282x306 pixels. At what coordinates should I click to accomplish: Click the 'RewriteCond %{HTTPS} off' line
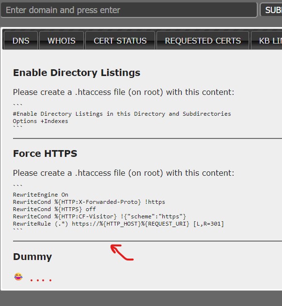54,209
